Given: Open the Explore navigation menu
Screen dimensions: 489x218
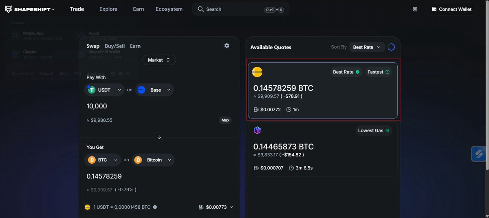Looking at the screenshot, I should [x=108, y=9].
